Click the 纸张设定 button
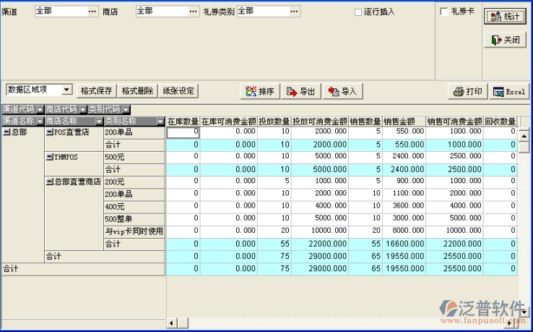The image size is (533, 332). click(178, 90)
